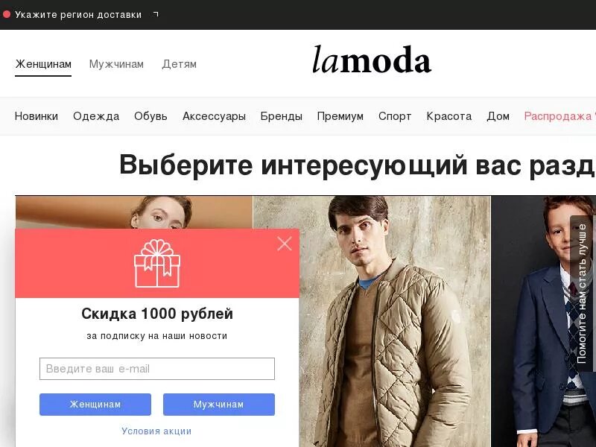Viewport: 596px width, 447px height.
Task: Expand the delivery region selector arrow
Action: (156, 14)
